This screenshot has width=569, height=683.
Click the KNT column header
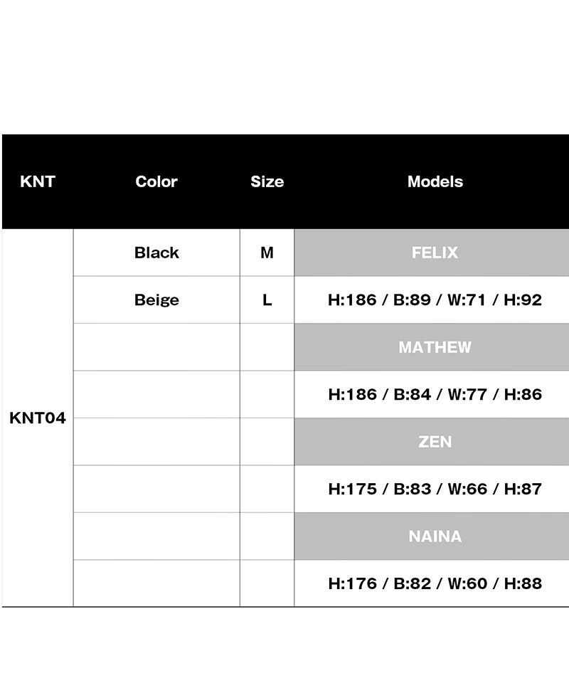point(38,181)
